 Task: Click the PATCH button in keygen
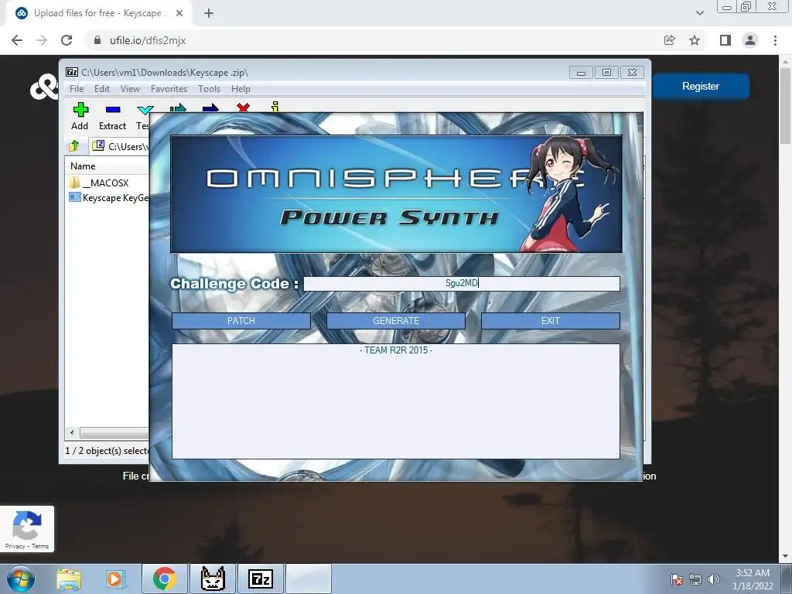tap(241, 321)
